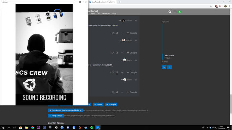Open Burak34's user avatar
Viewport: 232px width, 130px height.
pyautogui.click(x=123, y=20)
